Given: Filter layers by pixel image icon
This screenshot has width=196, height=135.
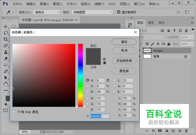Looking at the screenshot, I should click(x=162, y=30).
